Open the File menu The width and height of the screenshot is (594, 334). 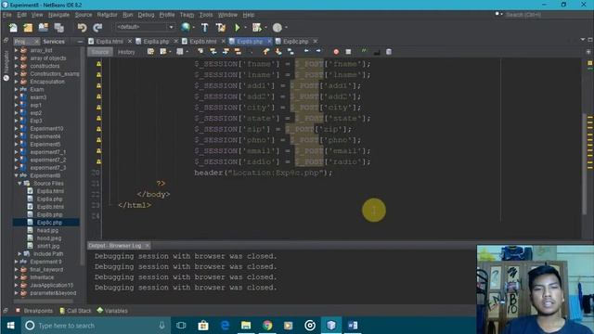click(7, 15)
